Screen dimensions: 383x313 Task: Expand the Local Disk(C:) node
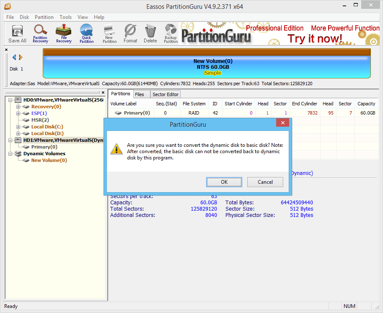pyautogui.click(x=18, y=127)
